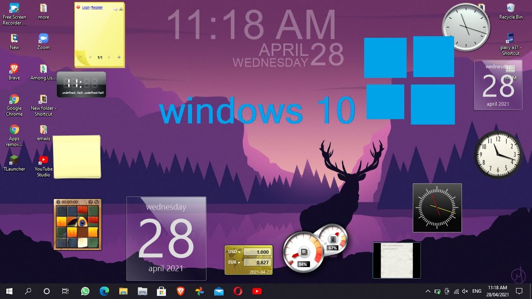This screenshot has width=532, height=299.
Task: Launch Google Chrome desktop icon
Action: pyautogui.click(x=14, y=105)
